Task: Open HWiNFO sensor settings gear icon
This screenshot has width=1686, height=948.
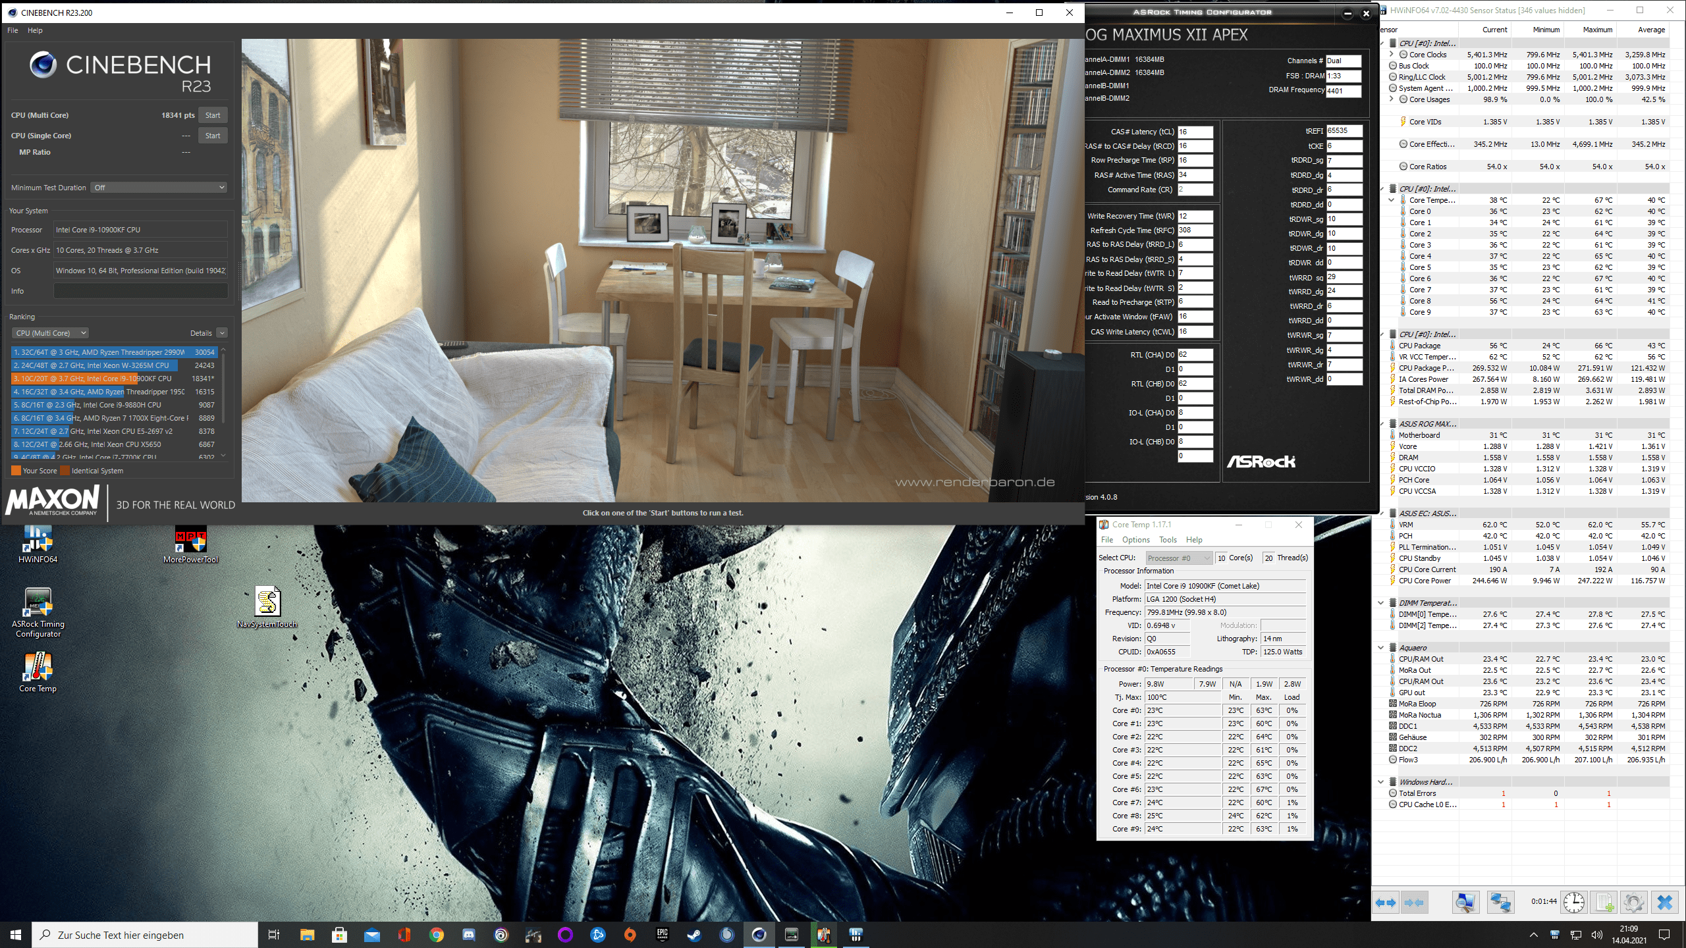Action: 1633,903
